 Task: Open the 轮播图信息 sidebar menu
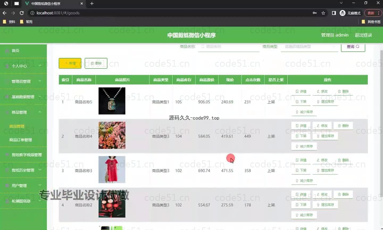(x=23, y=201)
